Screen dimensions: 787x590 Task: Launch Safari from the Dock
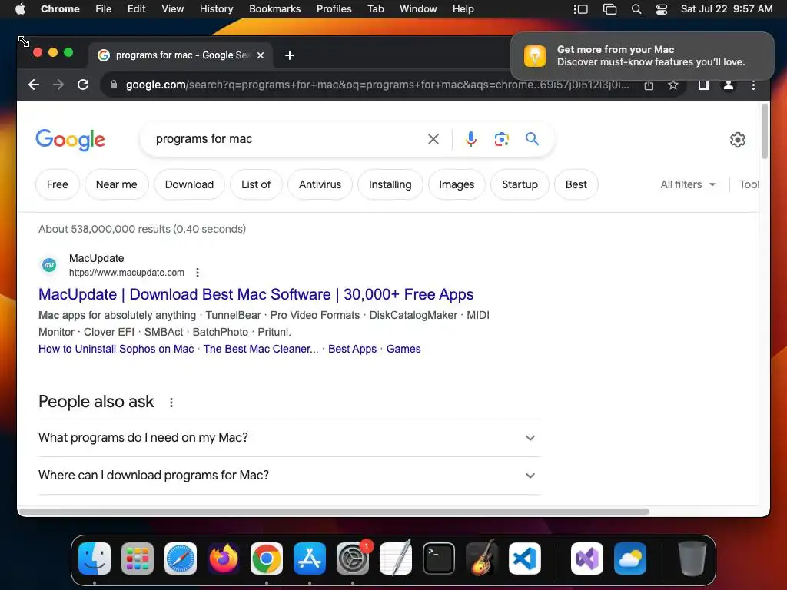[x=181, y=559]
